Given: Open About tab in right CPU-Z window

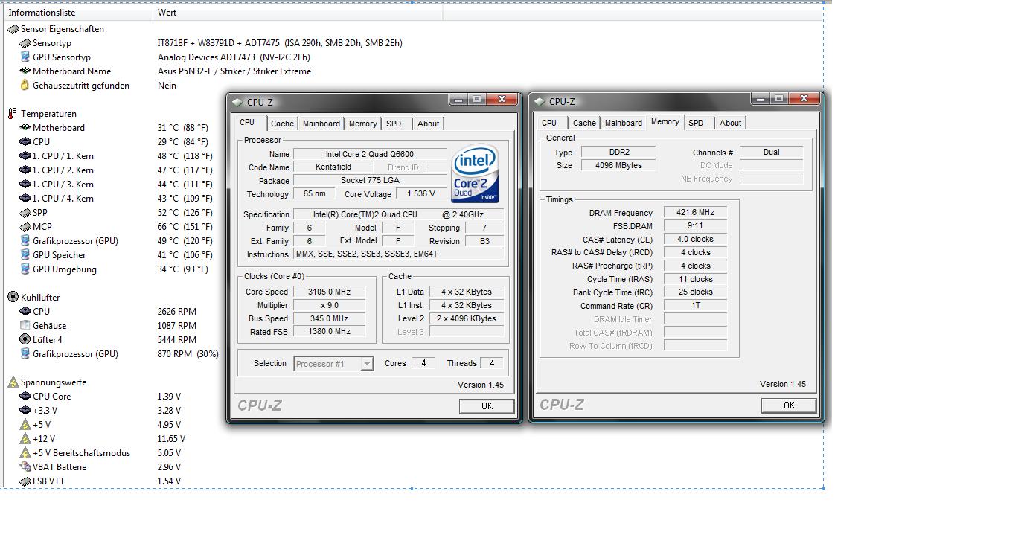Looking at the screenshot, I should point(730,123).
